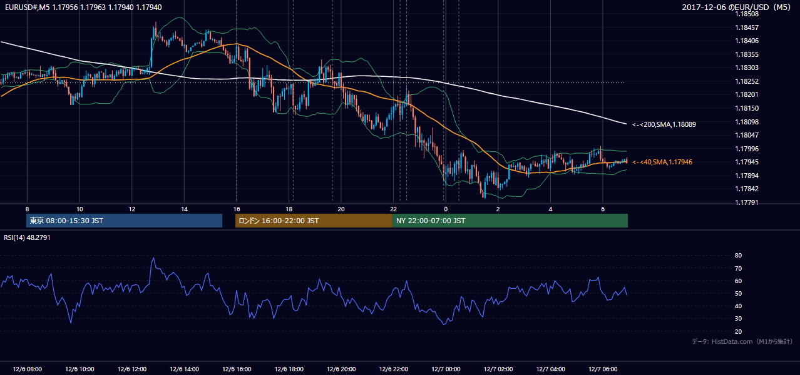The width and height of the screenshot is (800, 375).
Task: Click price axis value 1.17842
Action: click(x=747, y=189)
